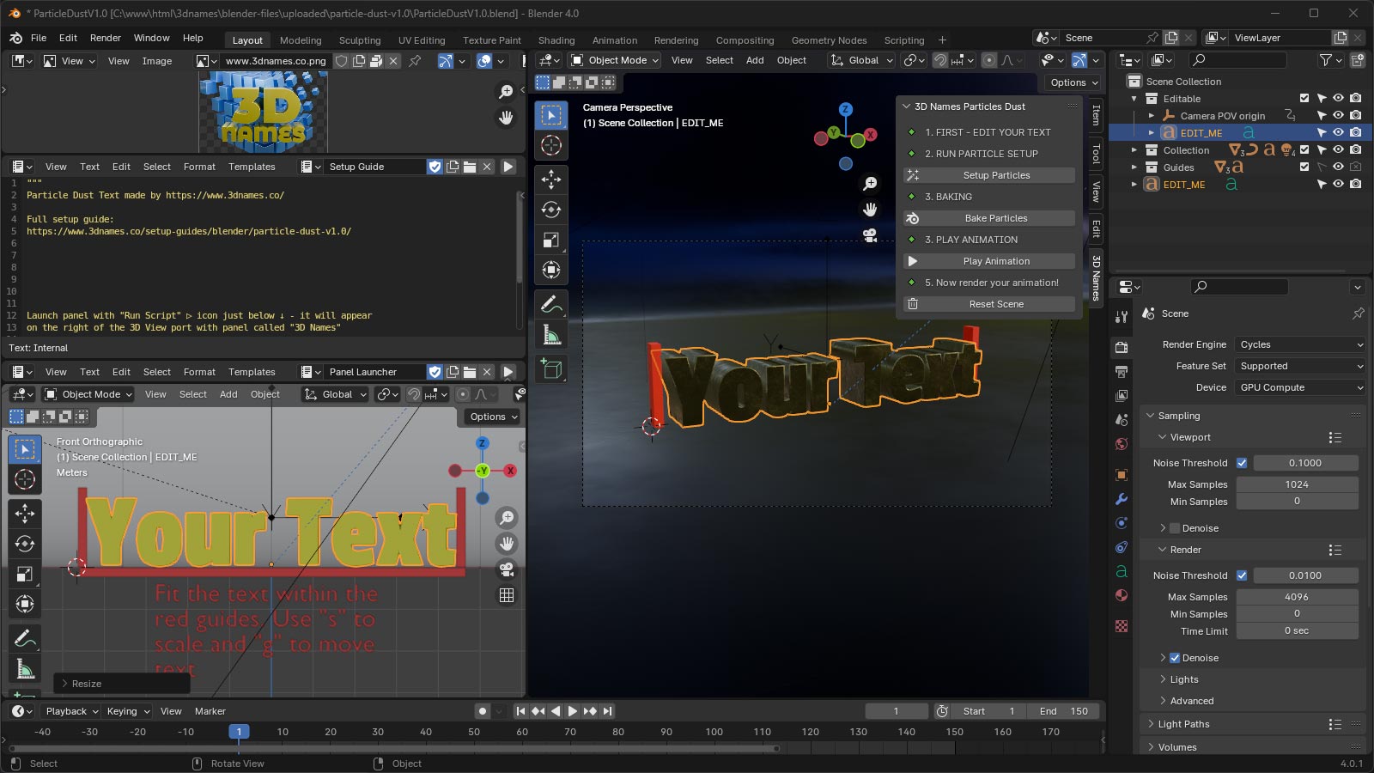Disable the Noise Threshold checkbox under Viewport sampling
The width and height of the screenshot is (1374, 773).
1242,463
